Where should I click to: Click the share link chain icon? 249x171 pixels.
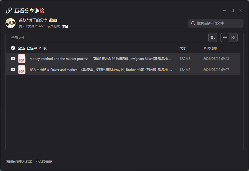[x=9, y=10]
